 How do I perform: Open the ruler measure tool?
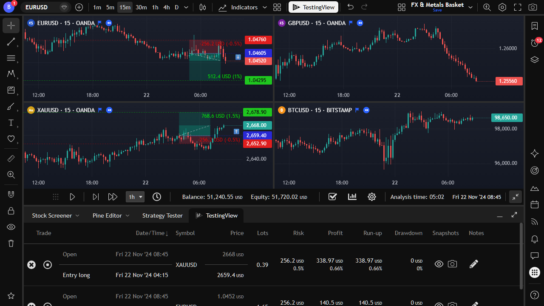point(11,158)
